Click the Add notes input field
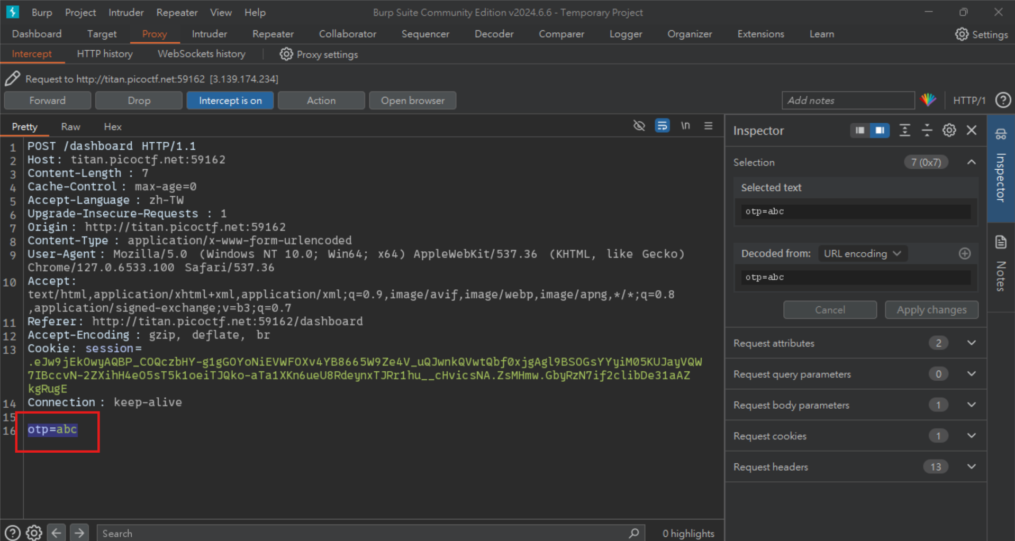This screenshot has width=1015, height=541. tap(847, 100)
